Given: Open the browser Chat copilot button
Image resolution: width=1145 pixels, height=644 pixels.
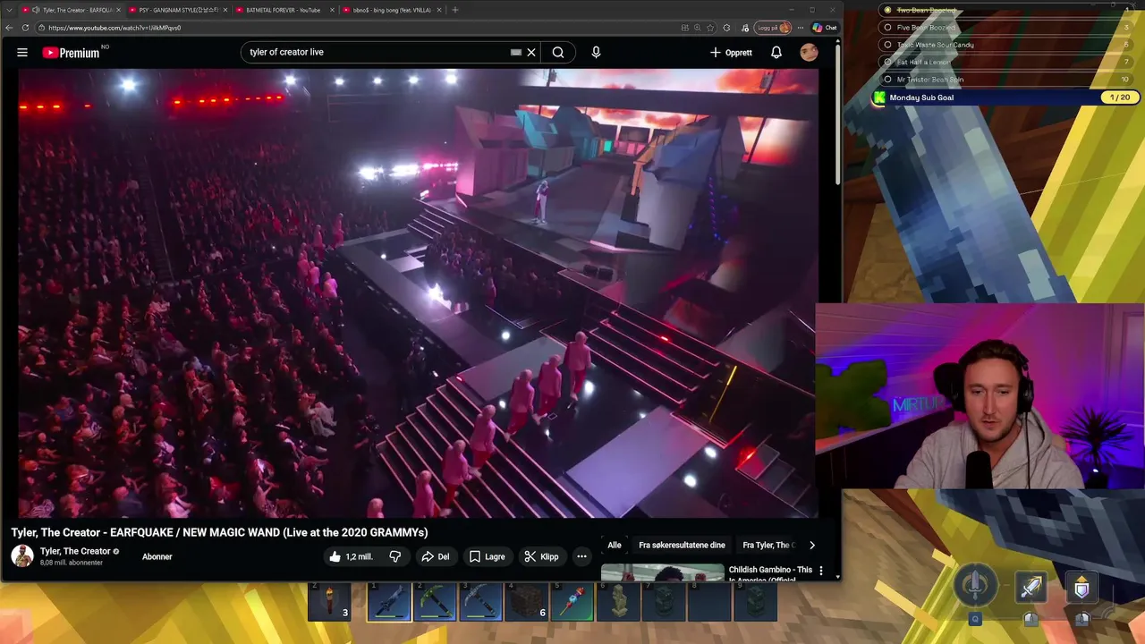Looking at the screenshot, I should (x=825, y=28).
